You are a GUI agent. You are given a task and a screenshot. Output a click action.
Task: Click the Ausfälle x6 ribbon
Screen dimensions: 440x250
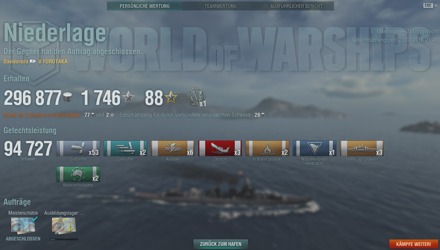click(173, 149)
